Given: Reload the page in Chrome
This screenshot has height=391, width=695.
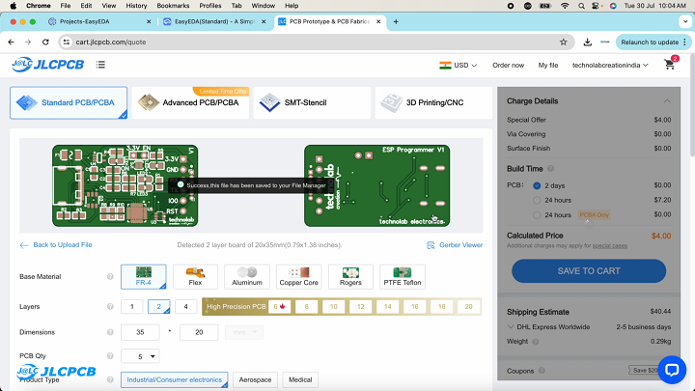Looking at the screenshot, I should (45, 42).
